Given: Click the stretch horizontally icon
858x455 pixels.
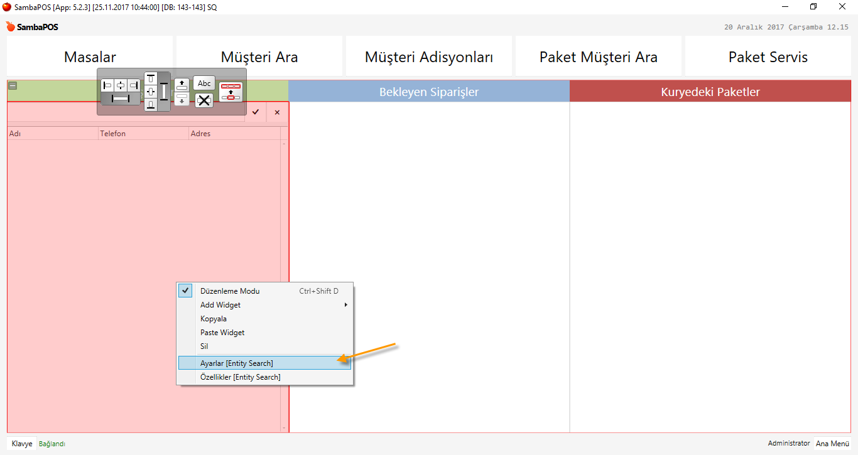Looking at the screenshot, I should point(120,99).
